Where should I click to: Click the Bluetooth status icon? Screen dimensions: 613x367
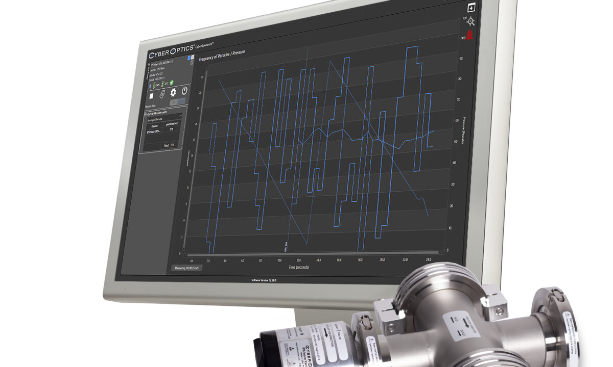point(150,85)
